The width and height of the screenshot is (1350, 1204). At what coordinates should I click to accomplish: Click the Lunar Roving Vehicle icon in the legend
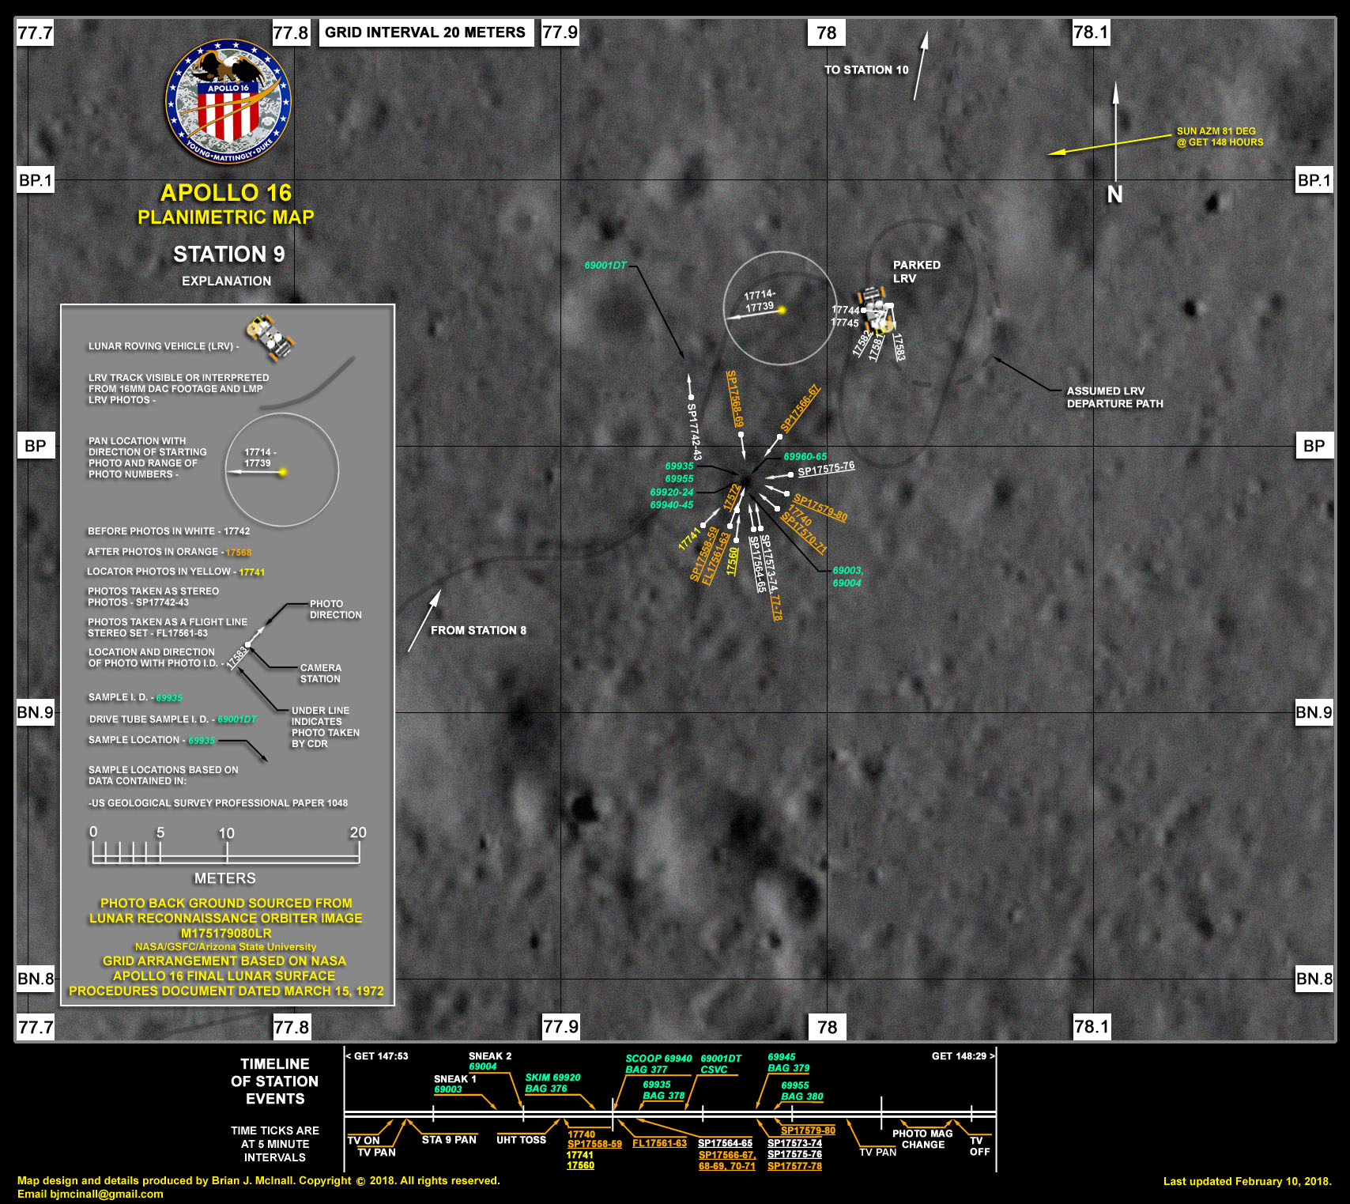(x=271, y=336)
